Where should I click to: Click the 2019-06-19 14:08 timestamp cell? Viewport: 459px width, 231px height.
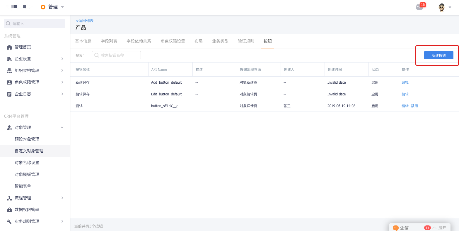341,106
